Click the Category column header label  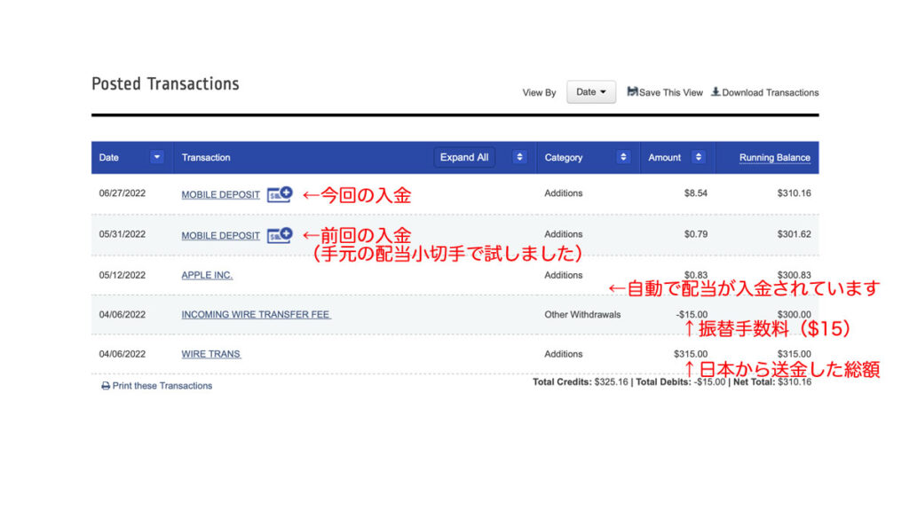pos(564,158)
